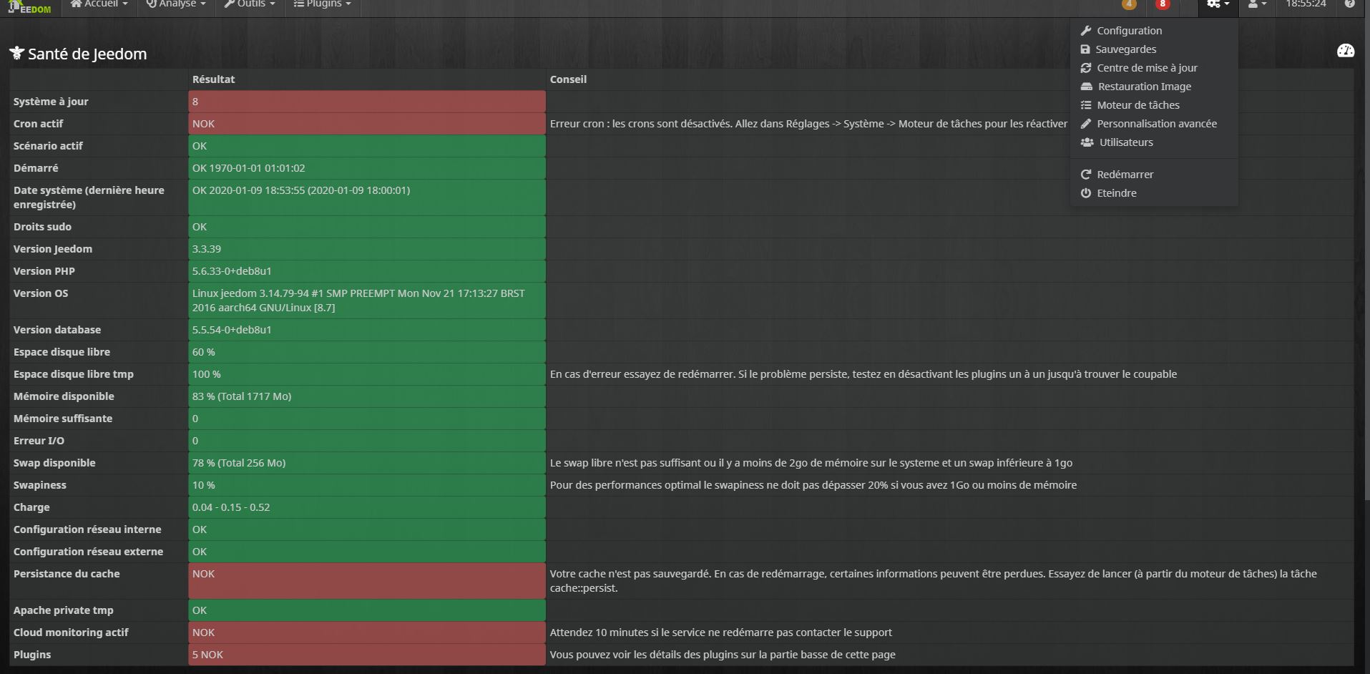Click Cloud monitoring actif NOK cell
The image size is (1370, 674).
[367, 633]
